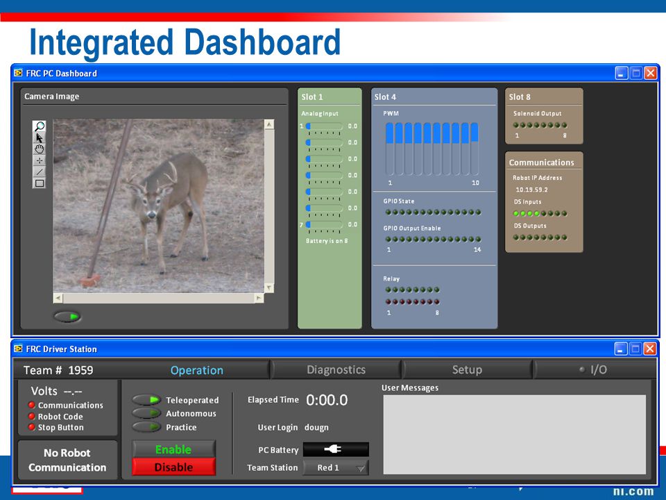
Task: Switch to the I/O tab
Action: (x=595, y=369)
